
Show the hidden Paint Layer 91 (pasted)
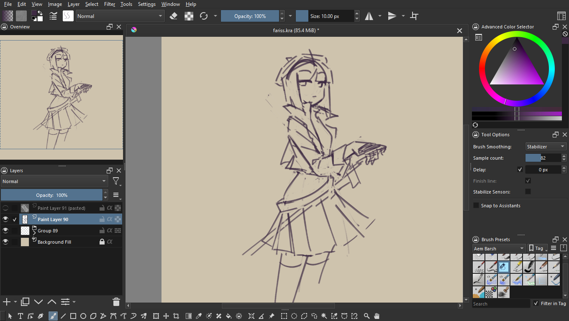coord(5,208)
